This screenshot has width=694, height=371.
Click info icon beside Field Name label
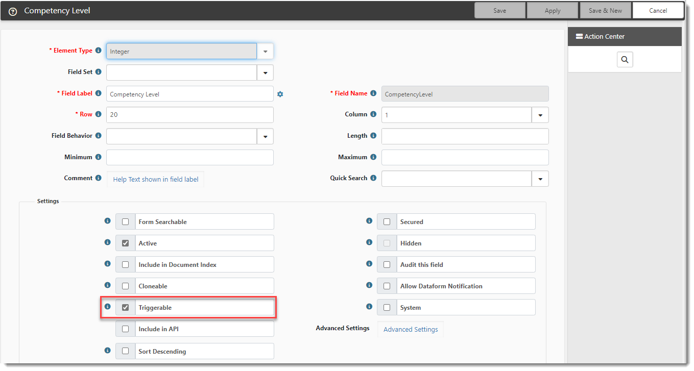pos(373,93)
